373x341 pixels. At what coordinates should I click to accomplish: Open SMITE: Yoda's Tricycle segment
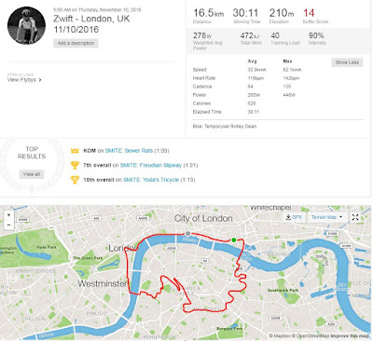(151, 180)
